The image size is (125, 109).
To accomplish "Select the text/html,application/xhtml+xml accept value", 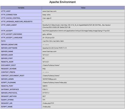I will 76,31.
